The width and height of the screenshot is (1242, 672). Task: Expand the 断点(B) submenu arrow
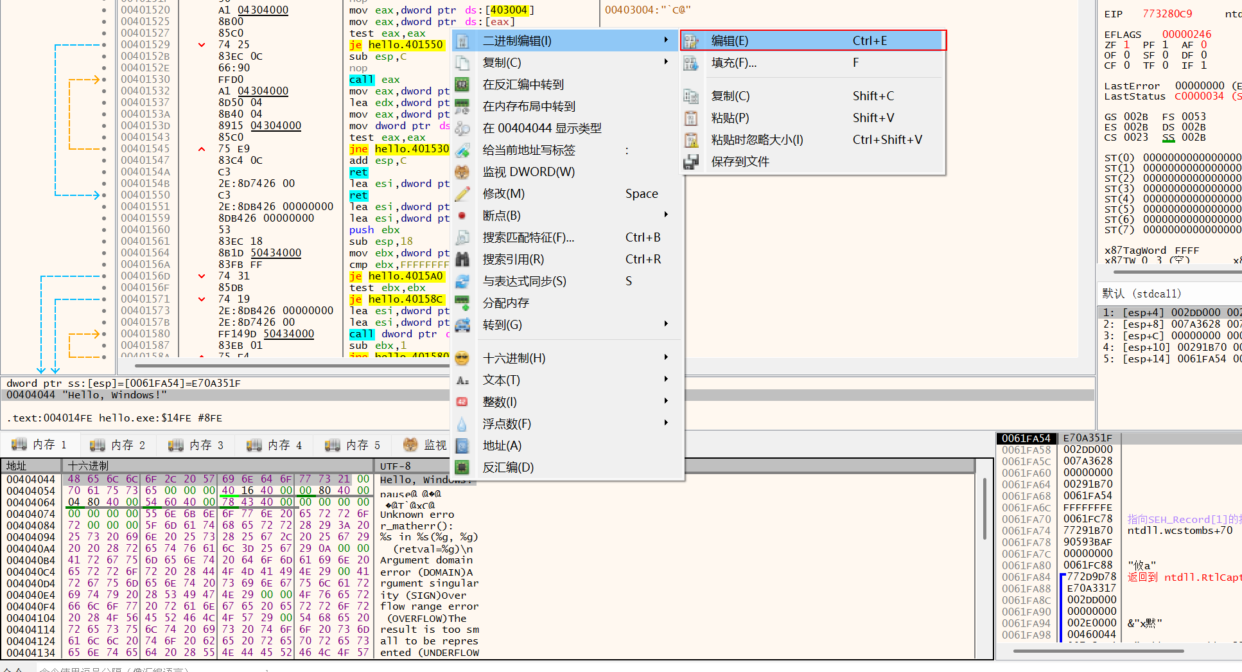(x=666, y=215)
